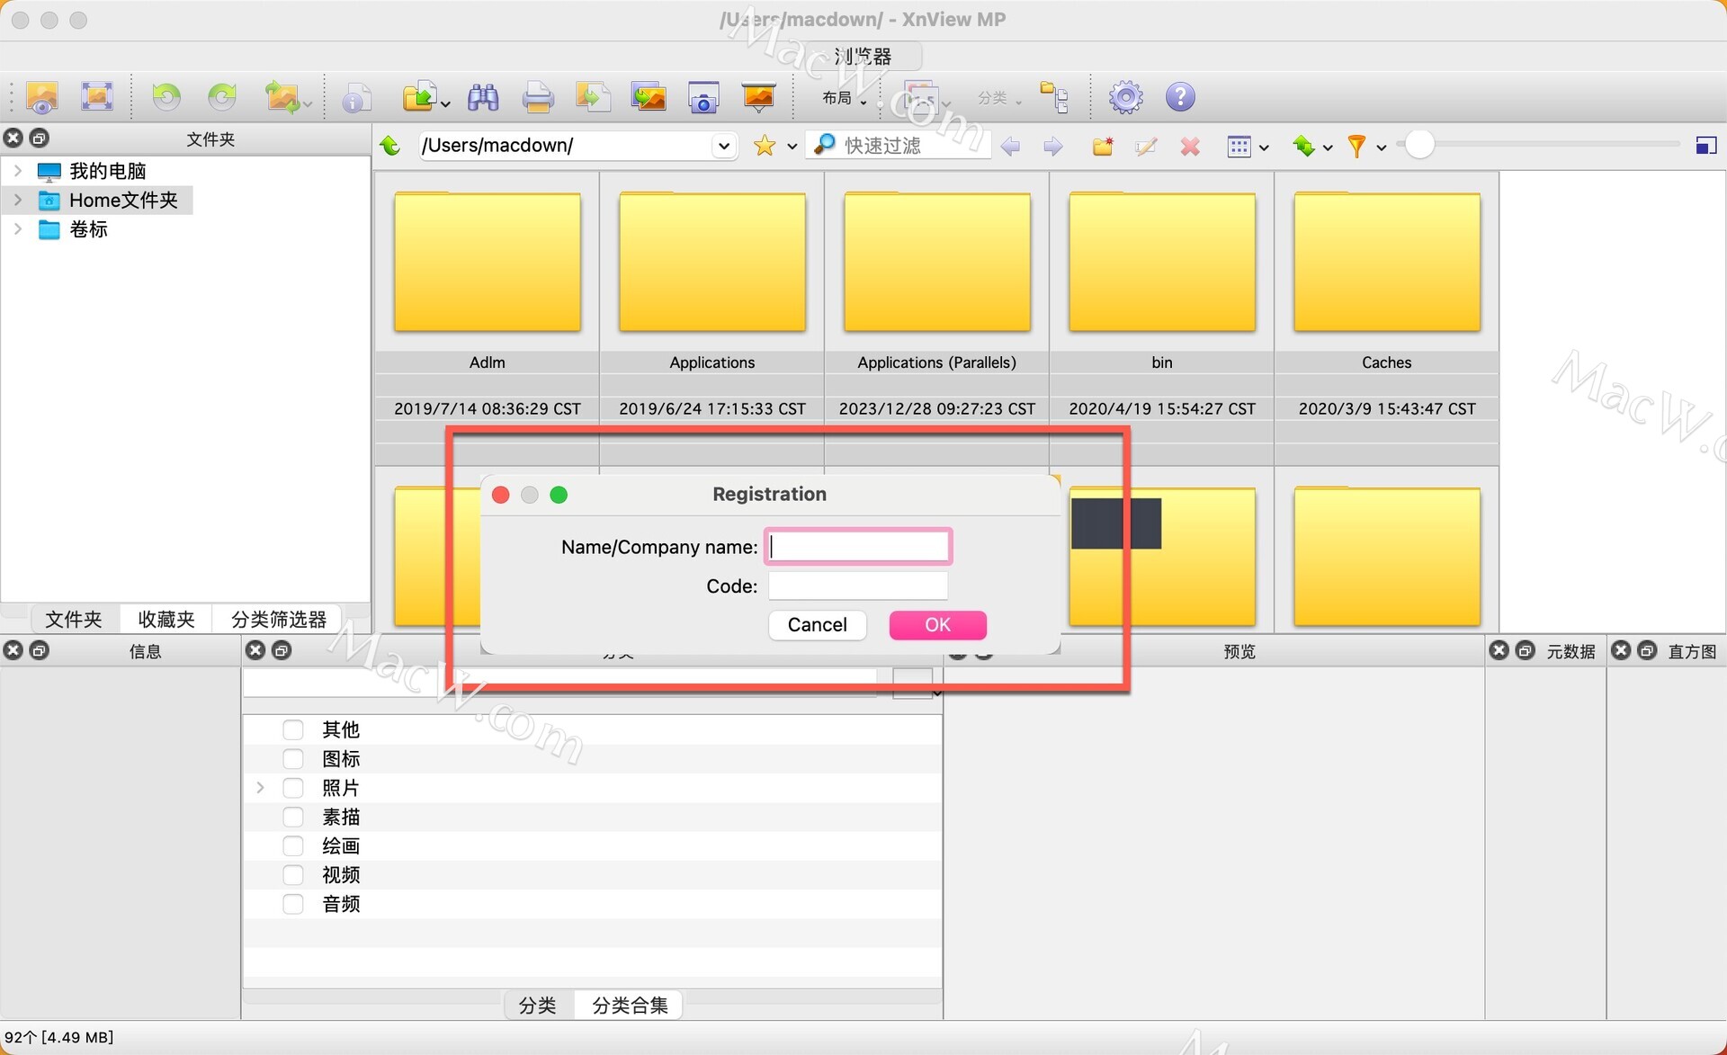The image size is (1727, 1055).
Task: Adjust the thumbnail size slider
Action: pyautogui.click(x=1419, y=145)
